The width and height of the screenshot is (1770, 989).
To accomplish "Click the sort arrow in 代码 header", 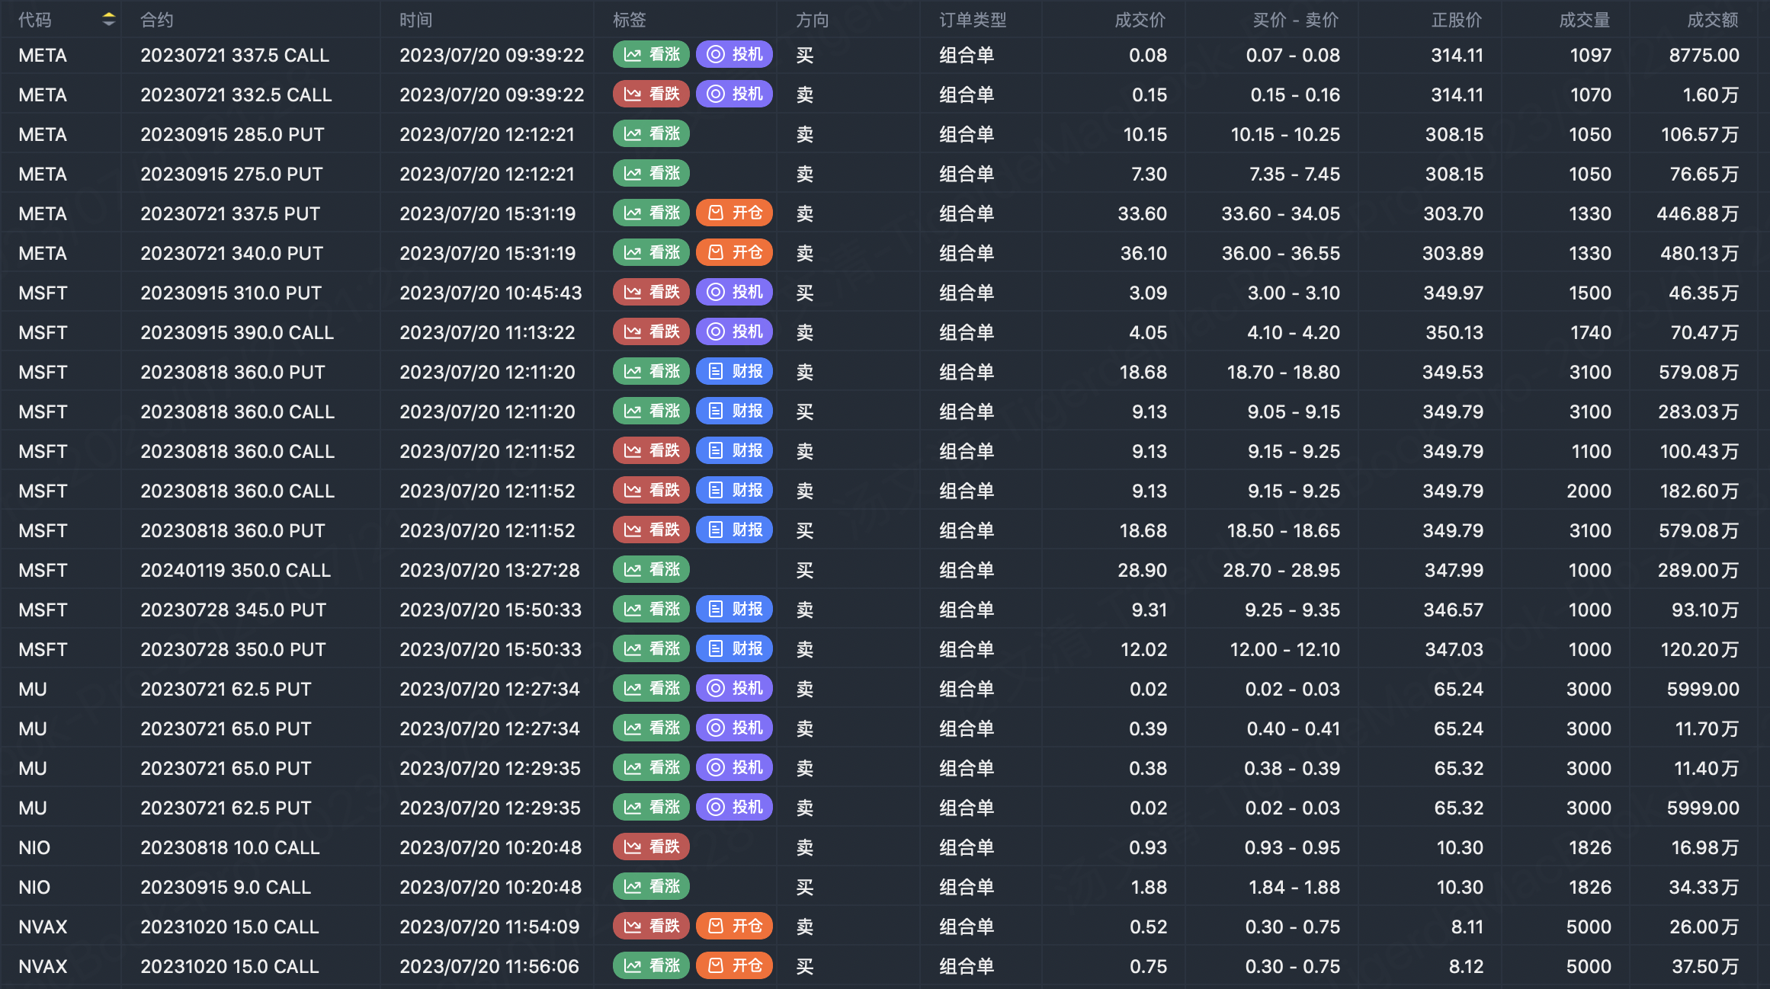I will (108, 19).
